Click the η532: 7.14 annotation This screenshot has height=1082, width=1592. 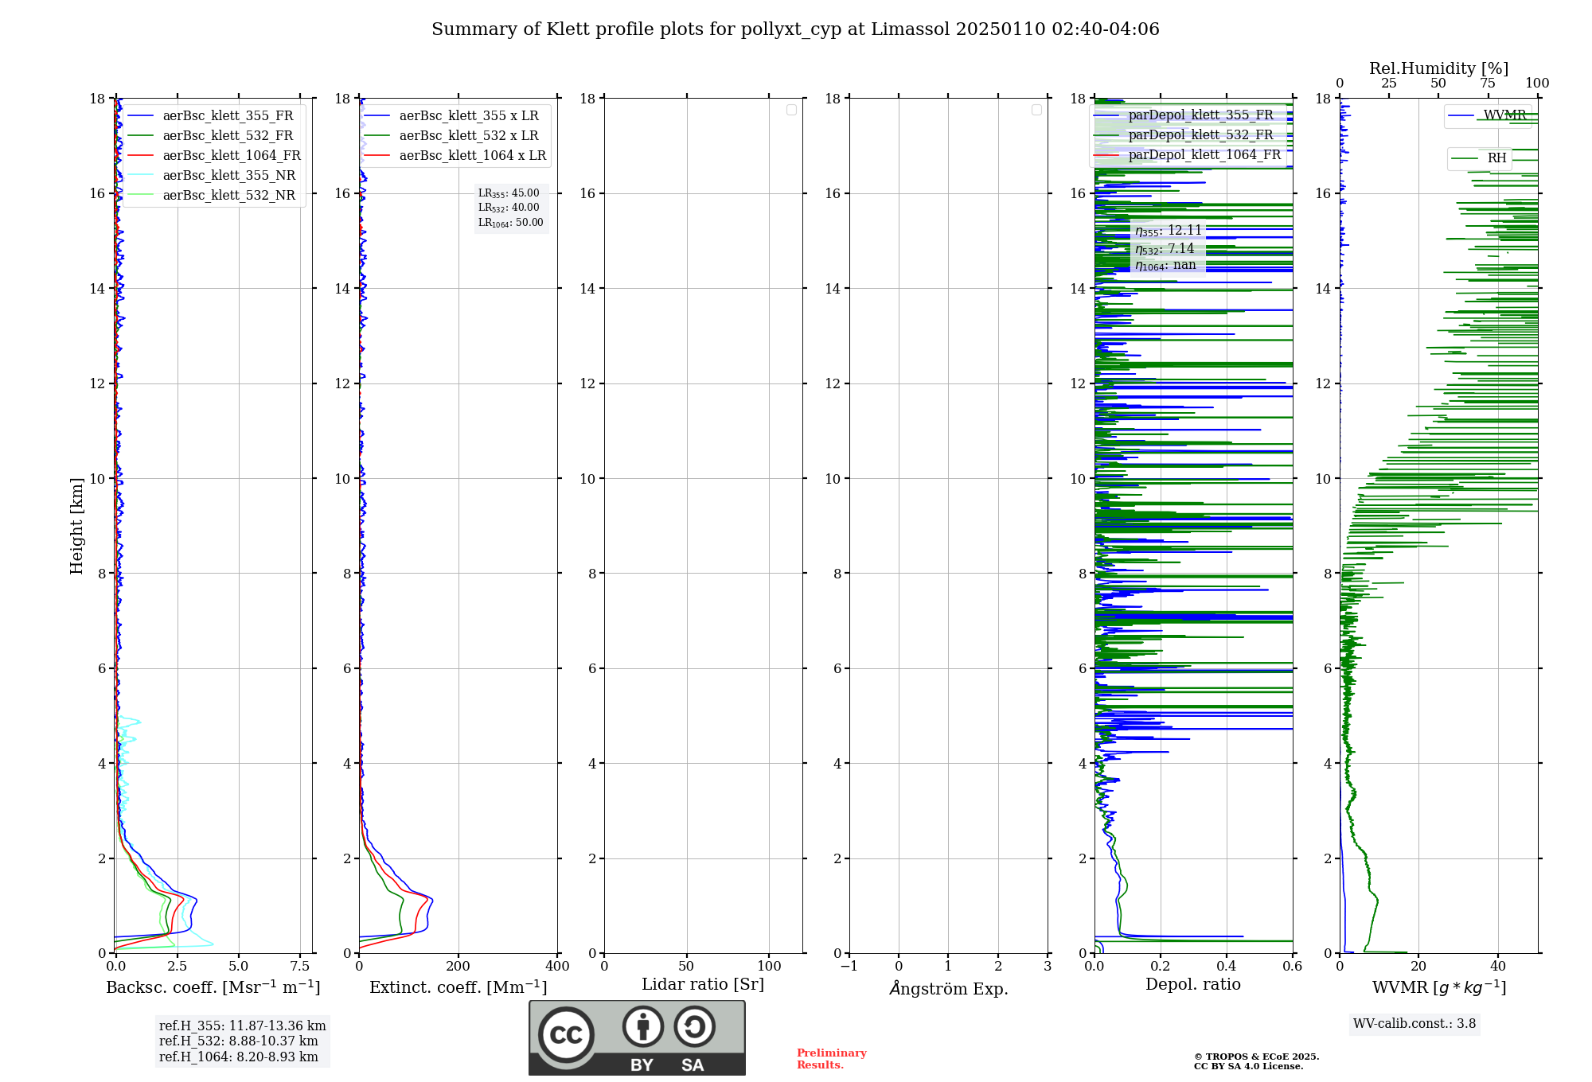1165,249
